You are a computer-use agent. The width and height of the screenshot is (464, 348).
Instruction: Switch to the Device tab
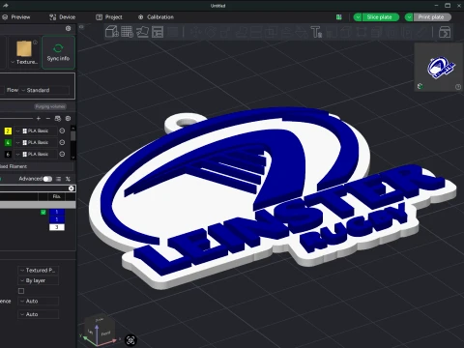(62, 17)
